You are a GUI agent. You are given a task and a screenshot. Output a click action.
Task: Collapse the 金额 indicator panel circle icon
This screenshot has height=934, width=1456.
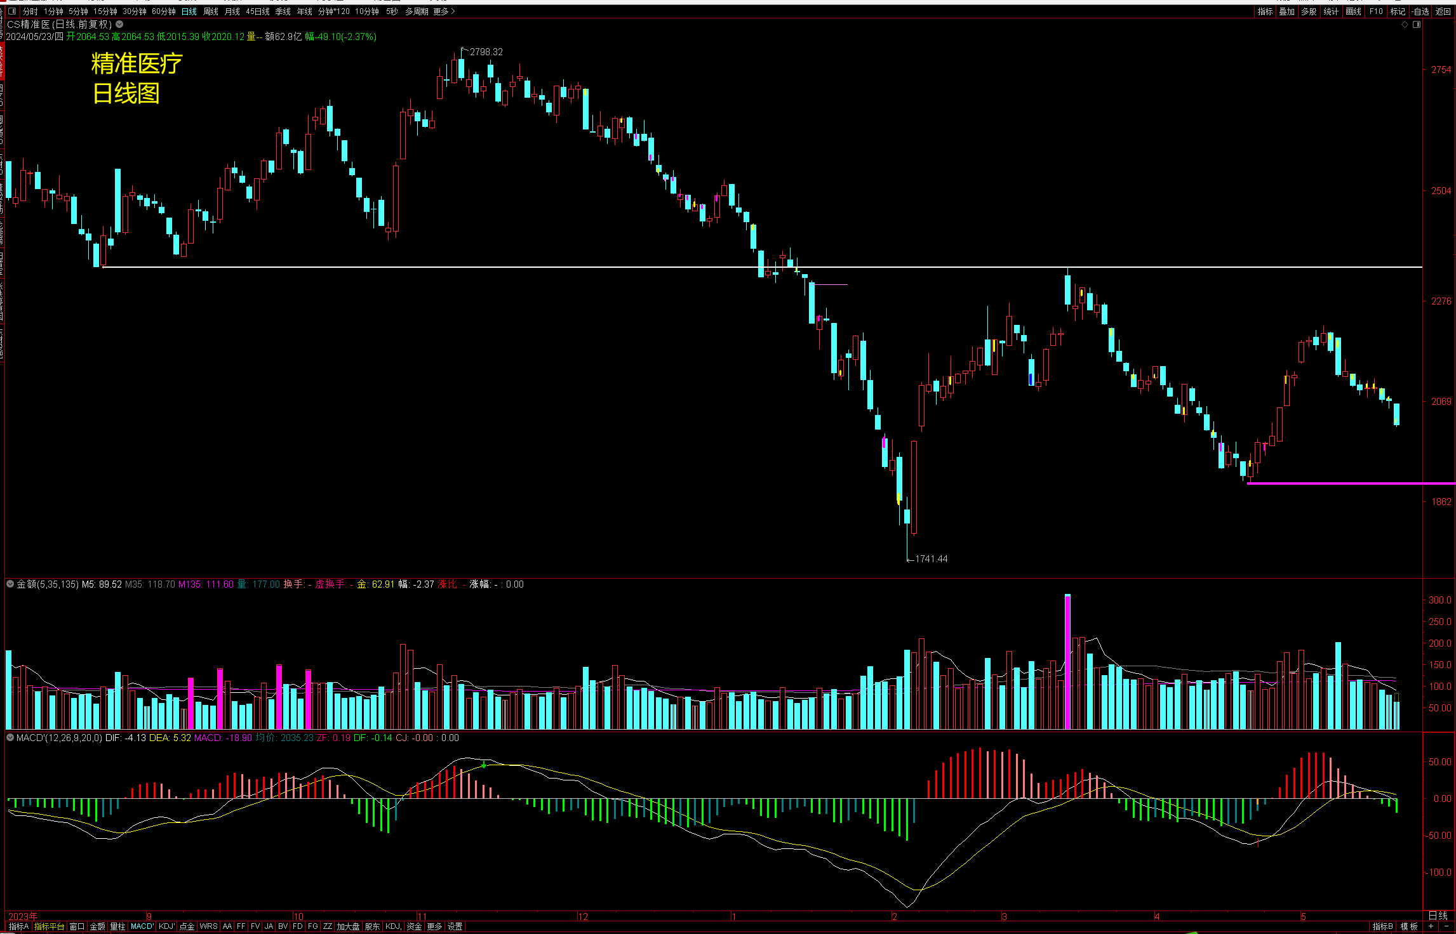10,584
